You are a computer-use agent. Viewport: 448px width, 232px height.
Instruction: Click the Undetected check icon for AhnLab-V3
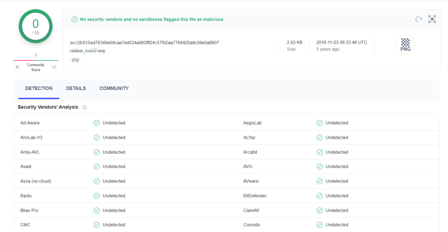point(97,137)
